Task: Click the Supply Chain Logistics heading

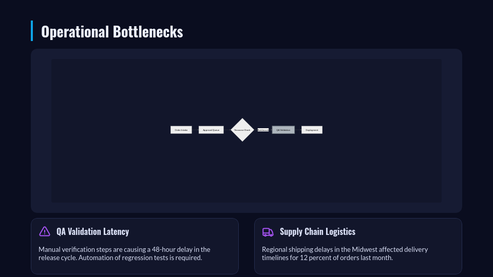Action: coord(317,232)
